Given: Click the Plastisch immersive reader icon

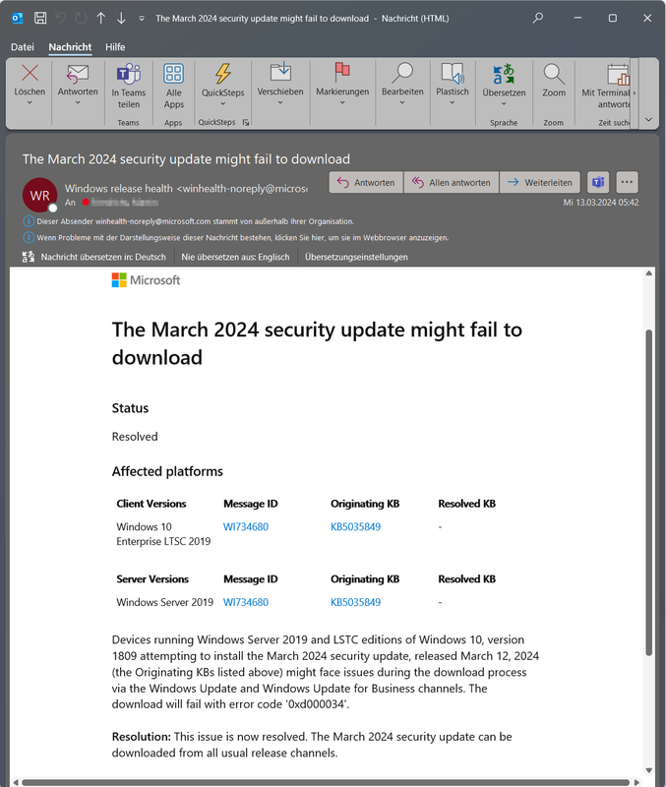Looking at the screenshot, I should (453, 73).
